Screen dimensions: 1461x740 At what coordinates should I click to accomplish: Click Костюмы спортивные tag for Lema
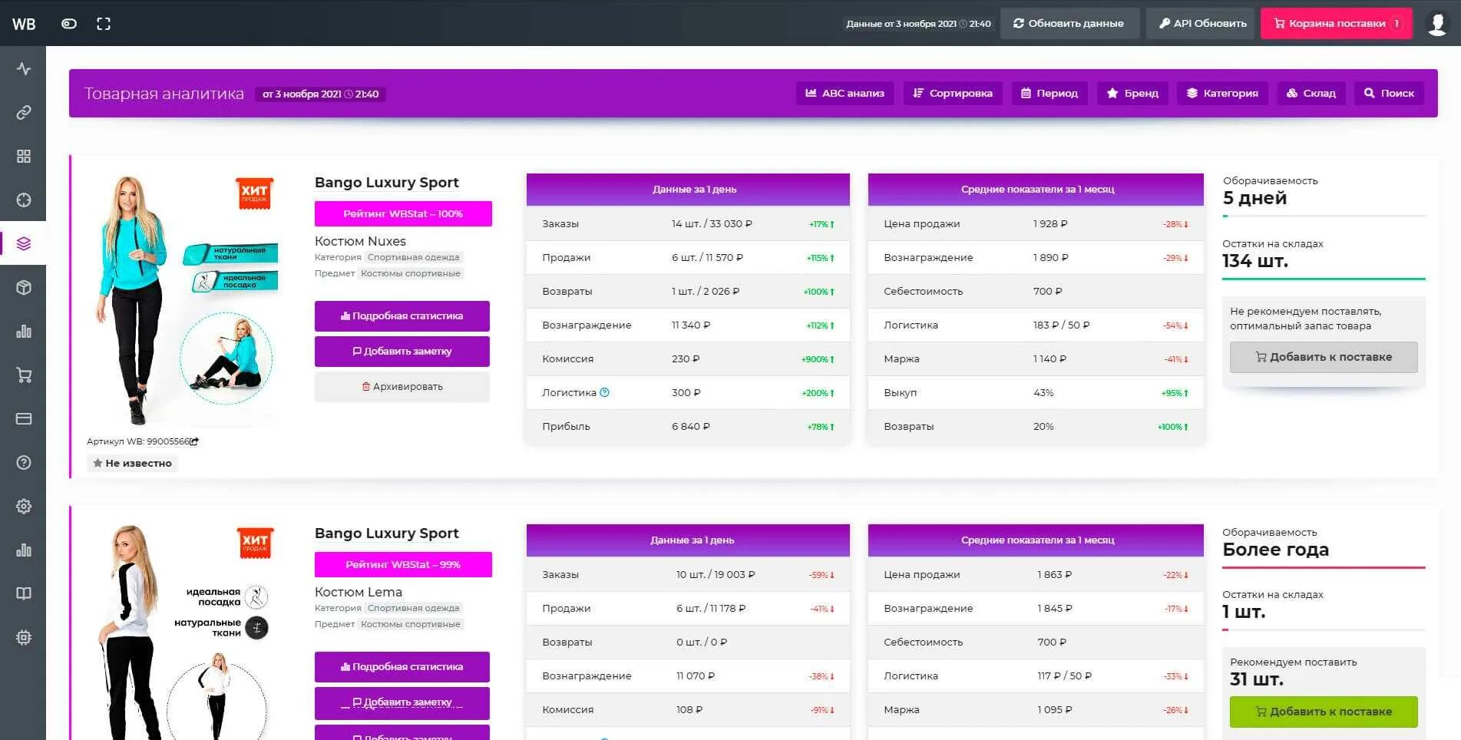click(x=411, y=624)
